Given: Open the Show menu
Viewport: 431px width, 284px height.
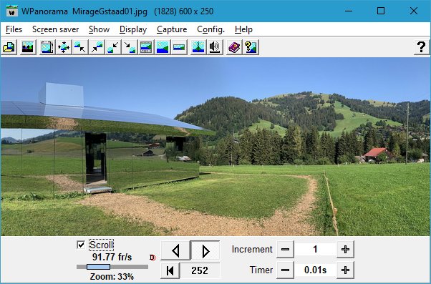Looking at the screenshot, I should click(99, 29).
